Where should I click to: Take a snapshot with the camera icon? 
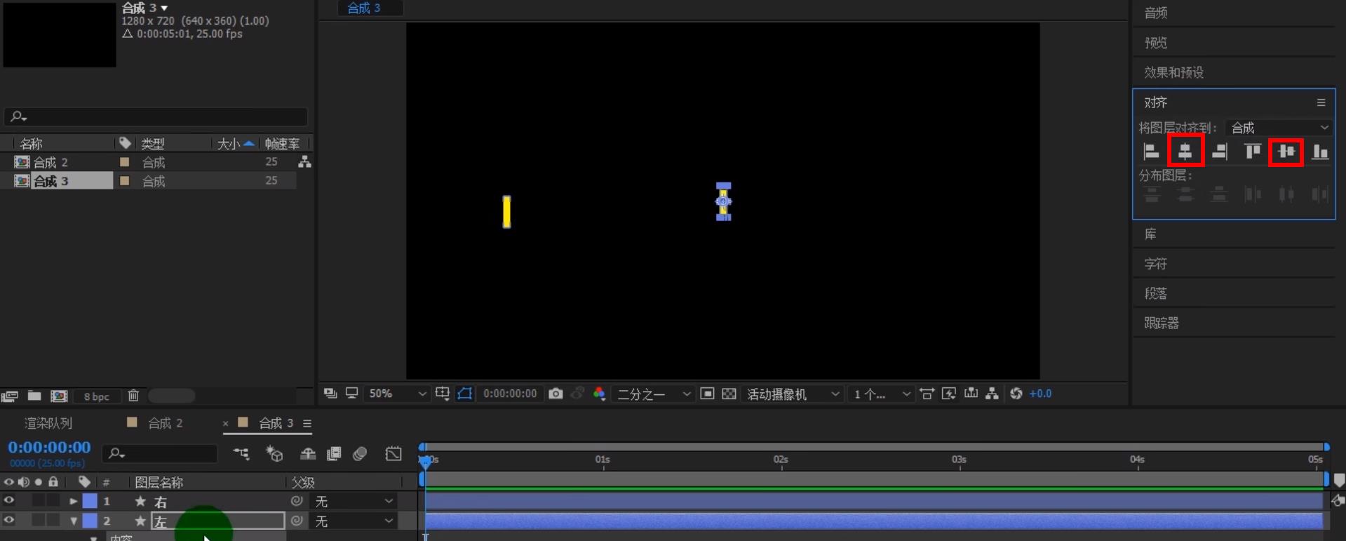pyautogui.click(x=556, y=394)
